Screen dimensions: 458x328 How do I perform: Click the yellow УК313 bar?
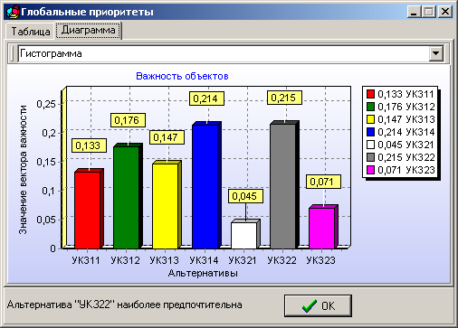[166, 206]
